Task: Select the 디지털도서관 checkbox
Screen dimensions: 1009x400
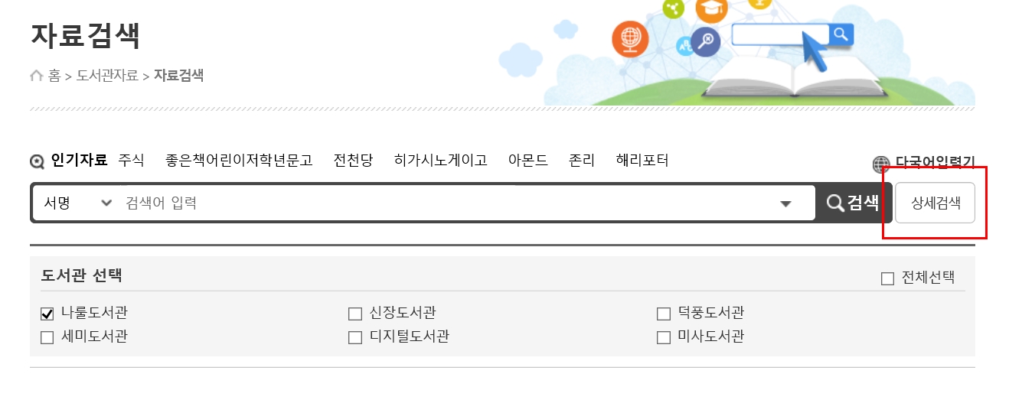Action: tap(354, 337)
